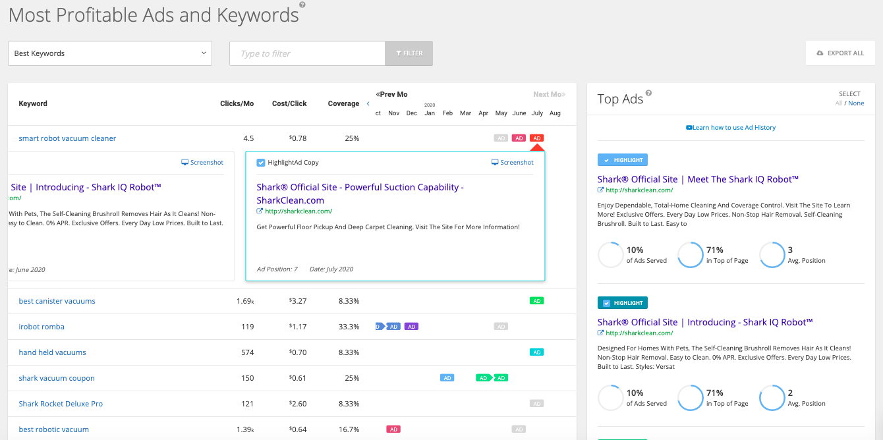Click the left chevron before the month timeline
883x440 pixels.
coord(368,103)
